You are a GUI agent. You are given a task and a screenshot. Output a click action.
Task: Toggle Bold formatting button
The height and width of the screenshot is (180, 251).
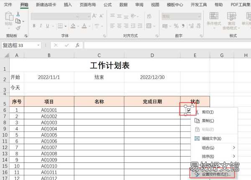(34, 26)
